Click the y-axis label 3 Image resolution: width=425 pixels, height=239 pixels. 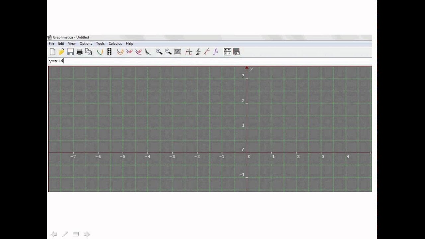(243, 76)
